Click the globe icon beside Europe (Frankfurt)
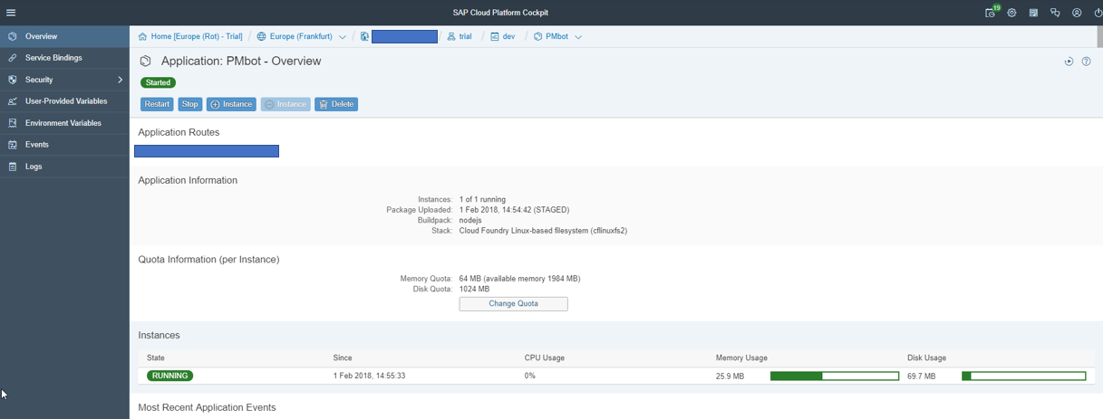Image resolution: width=1103 pixels, height=419 pixels. (261, 37)
